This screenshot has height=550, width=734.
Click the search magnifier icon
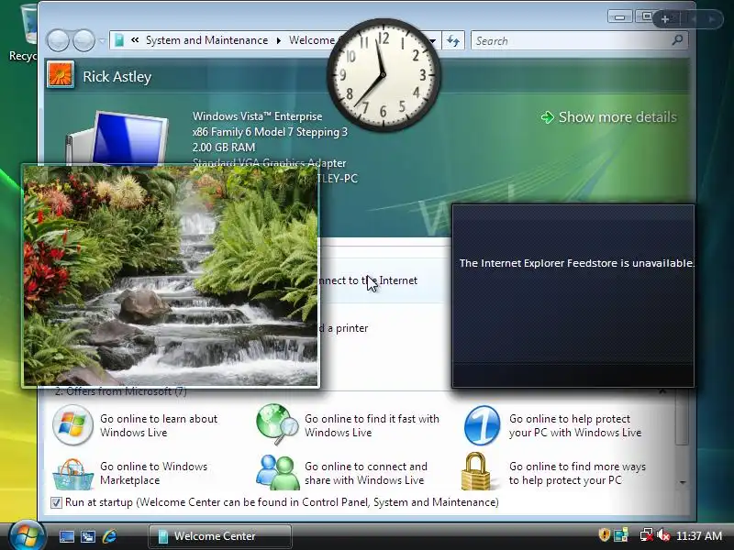(x=677, y=40)
